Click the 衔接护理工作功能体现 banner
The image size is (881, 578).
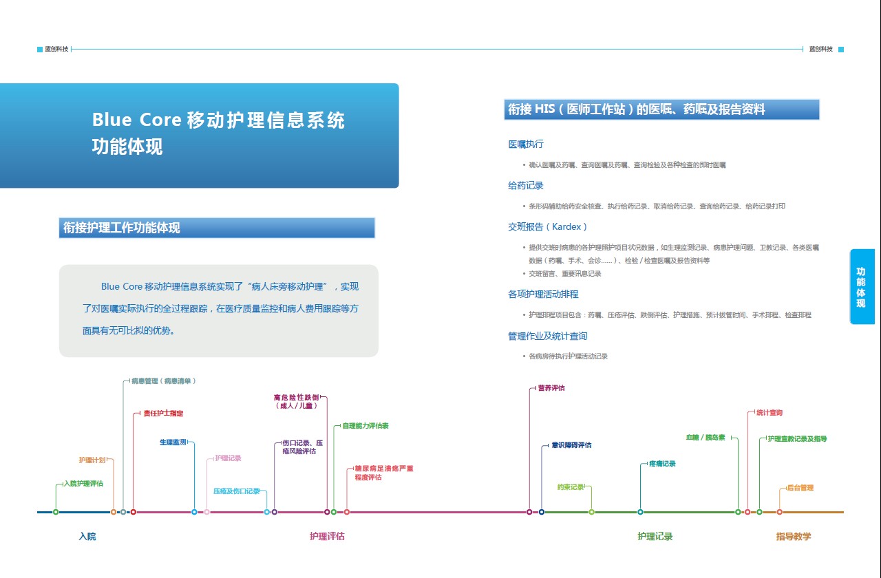pos(217,228)
